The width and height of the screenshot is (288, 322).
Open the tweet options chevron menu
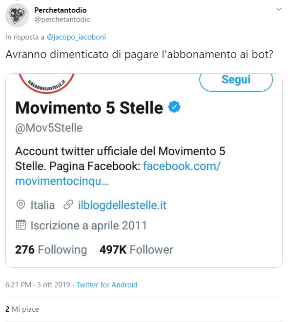[279, 9]
